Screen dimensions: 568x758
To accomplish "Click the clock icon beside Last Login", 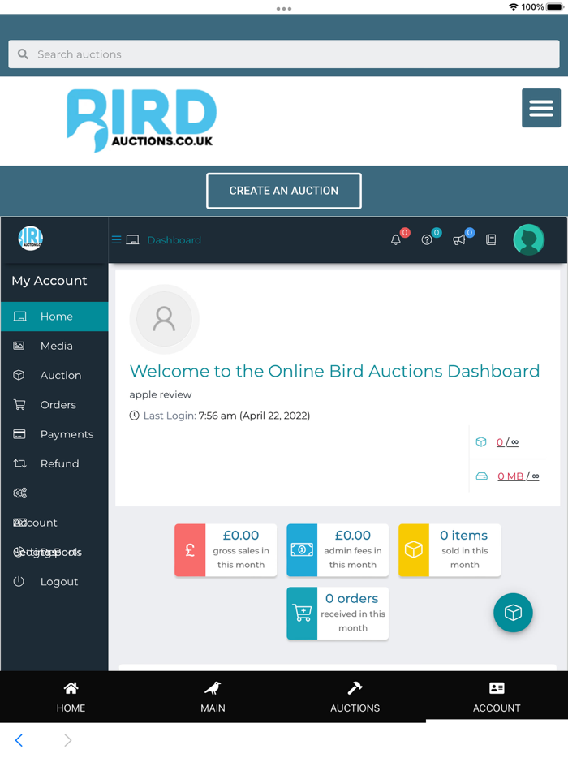I will pyautogui.click(x=135, y=416).
